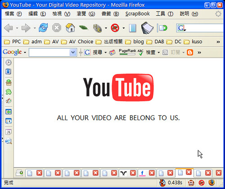Screen dimensions: 225x189
Task: Open the 檔案 (F) menu
Action: coord(13,14)
